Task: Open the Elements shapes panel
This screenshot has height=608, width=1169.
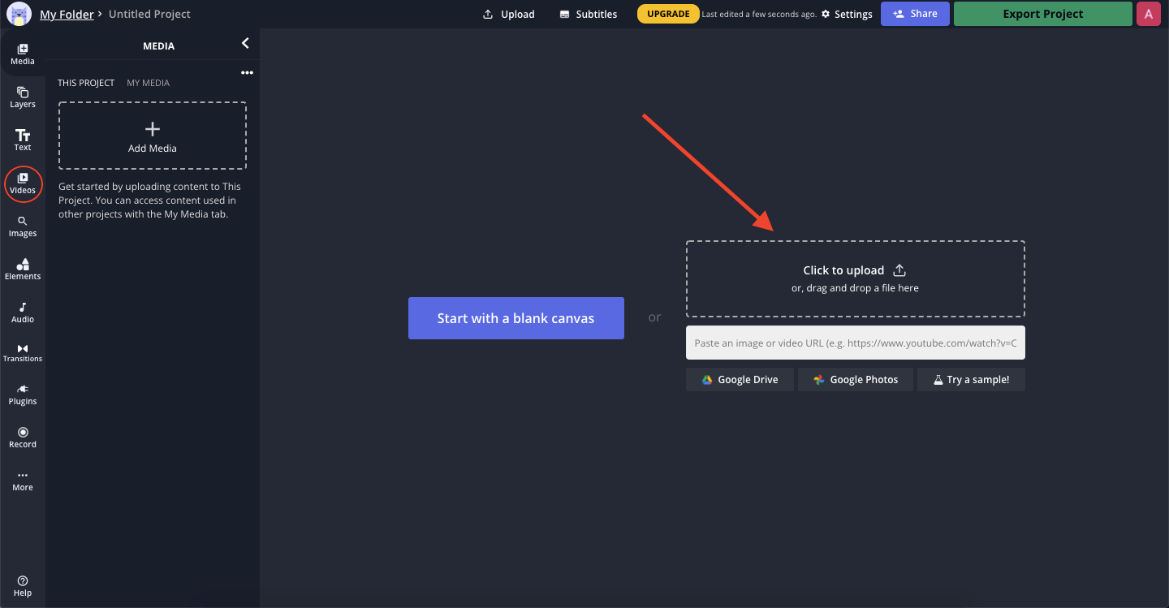Action: pyautogui.click(x=23, y=269)
